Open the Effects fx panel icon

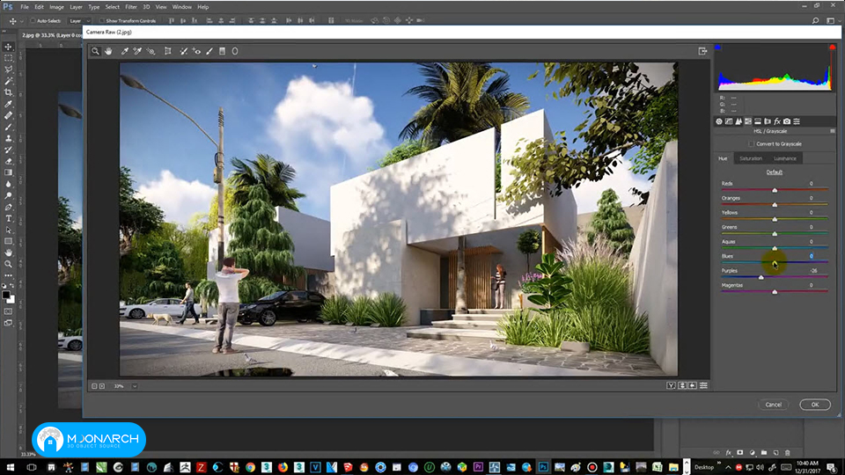[777, 121]
